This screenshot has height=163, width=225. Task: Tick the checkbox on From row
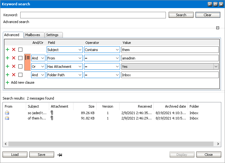coord(20,58)
